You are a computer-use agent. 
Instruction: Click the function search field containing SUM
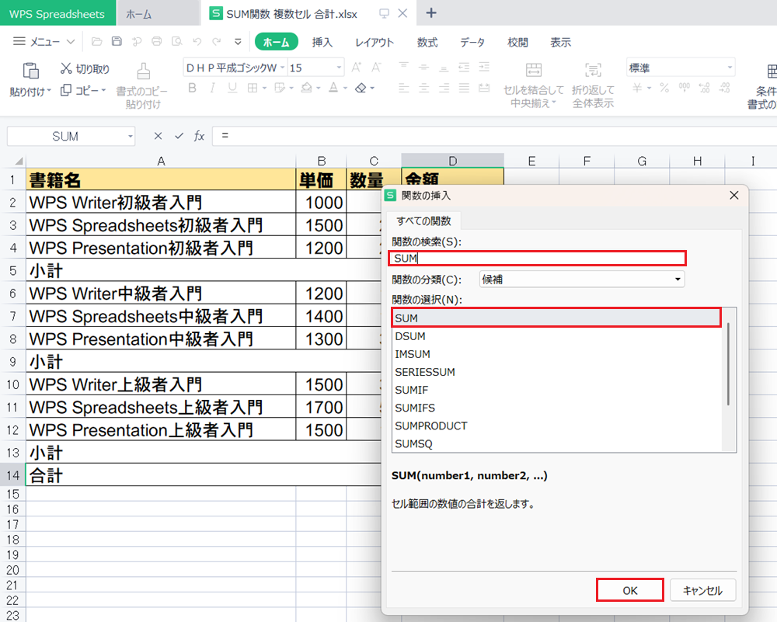[537, 258]
